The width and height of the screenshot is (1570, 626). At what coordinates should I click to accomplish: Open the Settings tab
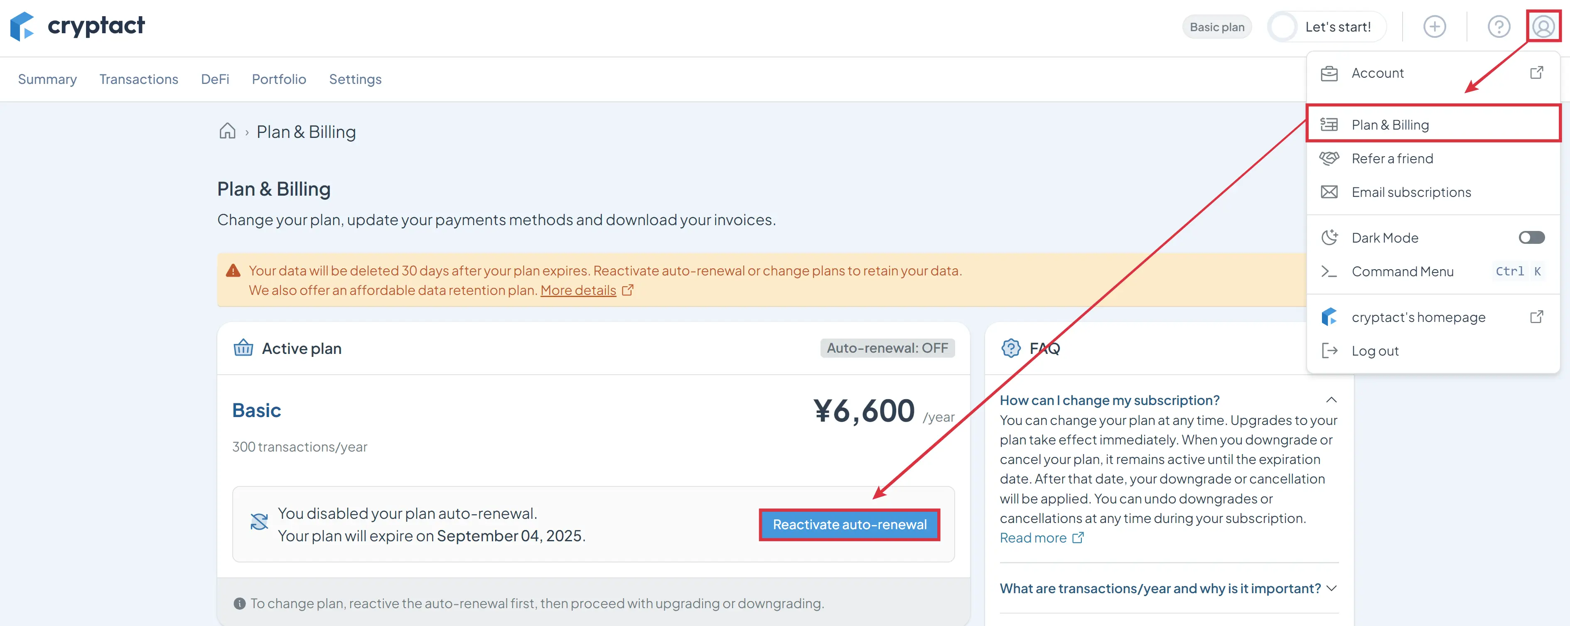pos(355,79)
